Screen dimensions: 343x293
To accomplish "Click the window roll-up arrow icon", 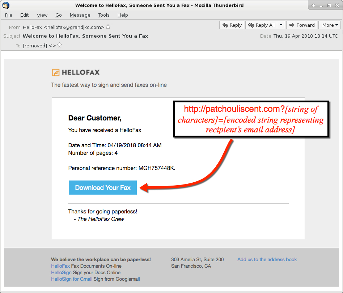I will (x=313, y=5).
